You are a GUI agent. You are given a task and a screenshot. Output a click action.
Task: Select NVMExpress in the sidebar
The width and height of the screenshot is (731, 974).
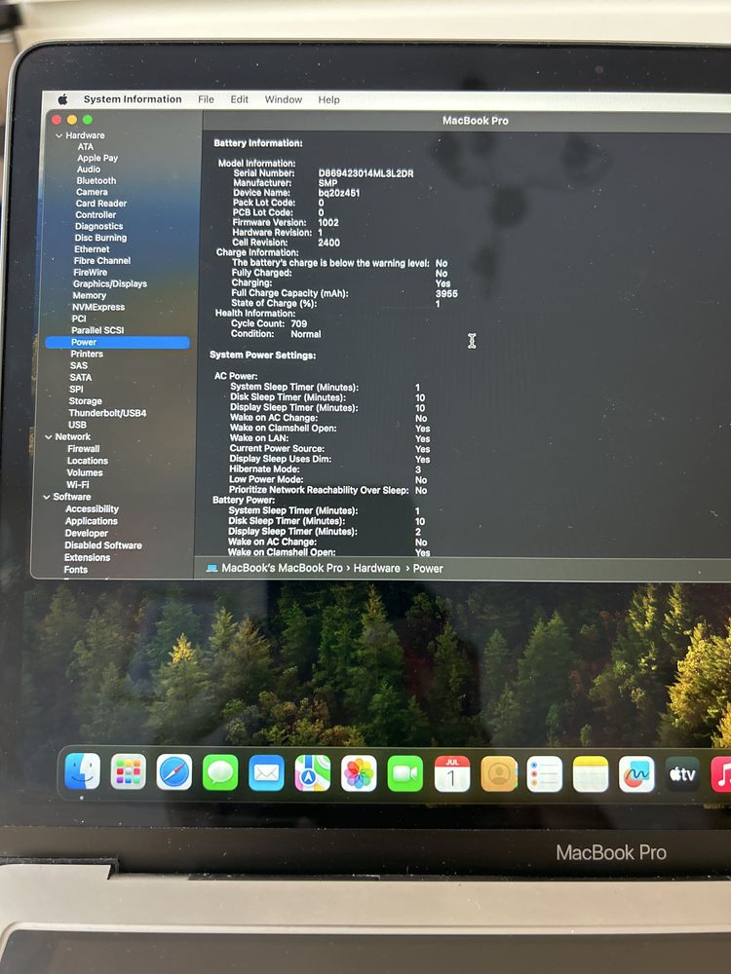(x=98, y=307)
